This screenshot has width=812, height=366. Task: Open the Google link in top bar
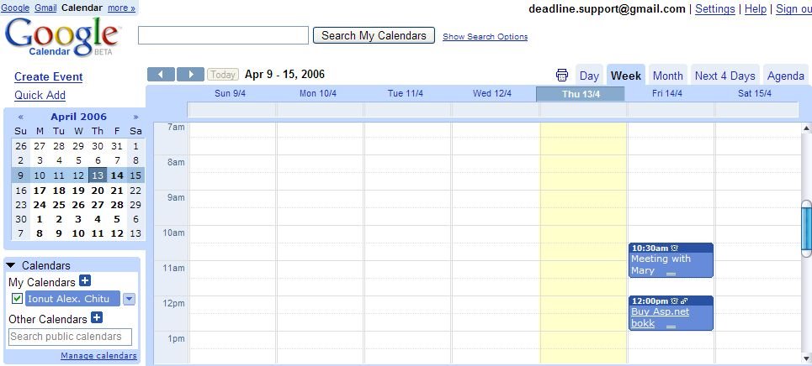click(x=15, y=8)
